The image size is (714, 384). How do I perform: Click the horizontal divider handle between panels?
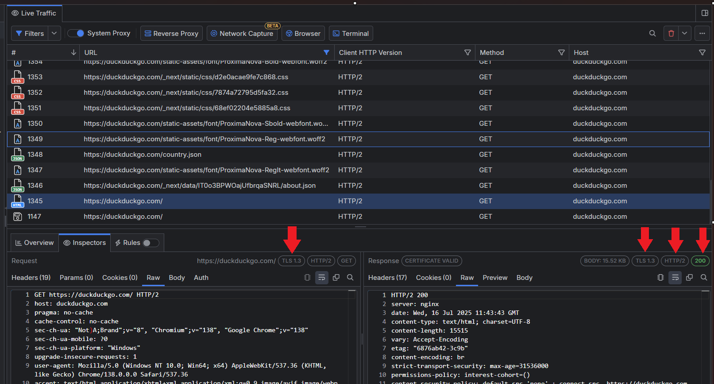360,227
